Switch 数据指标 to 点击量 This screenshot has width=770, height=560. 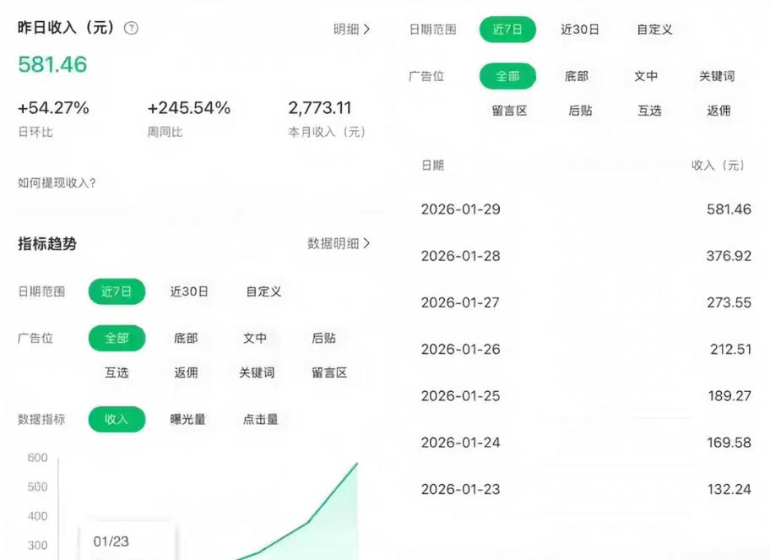click(258, 419)
